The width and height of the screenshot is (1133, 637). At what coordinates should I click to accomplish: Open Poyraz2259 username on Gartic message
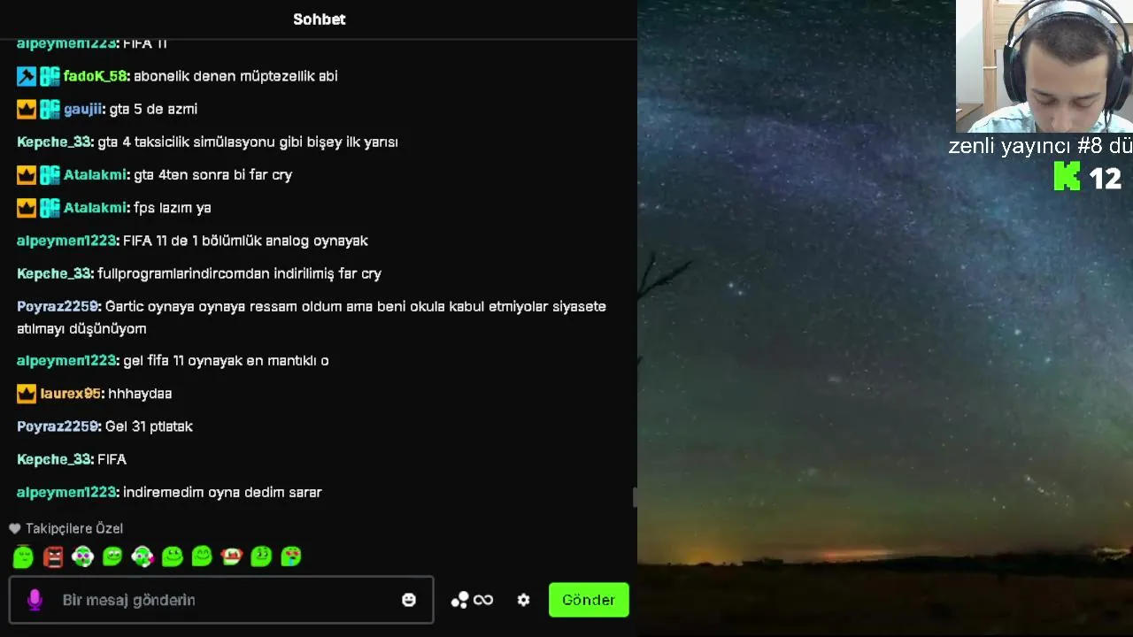[x=58, y=306]
